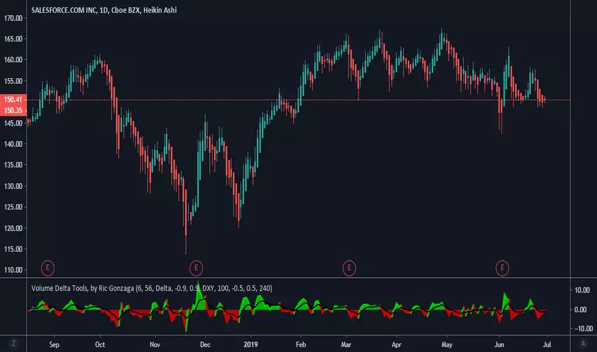
Task: Click the 130.00 price axis label
Action: click(13, 186)
